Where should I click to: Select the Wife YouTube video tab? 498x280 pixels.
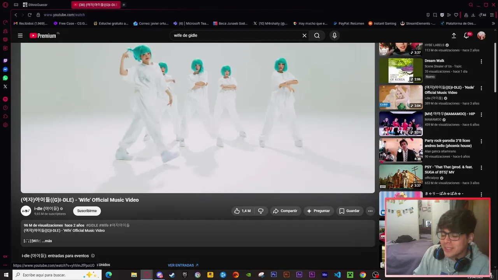coord(96,5)
